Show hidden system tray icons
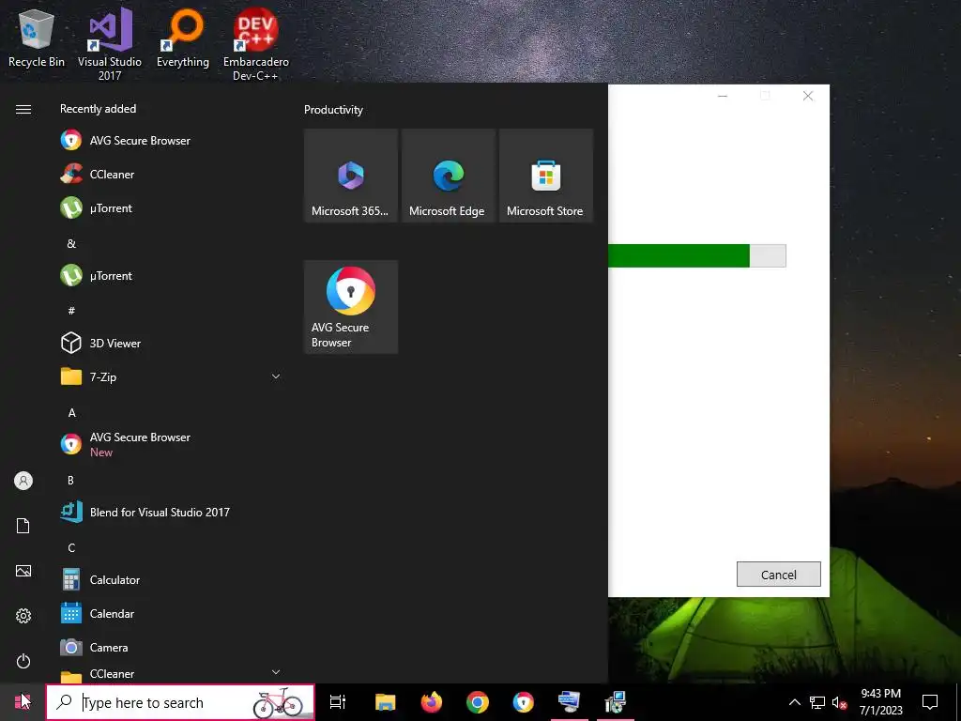961x721 pixels. 794,702
